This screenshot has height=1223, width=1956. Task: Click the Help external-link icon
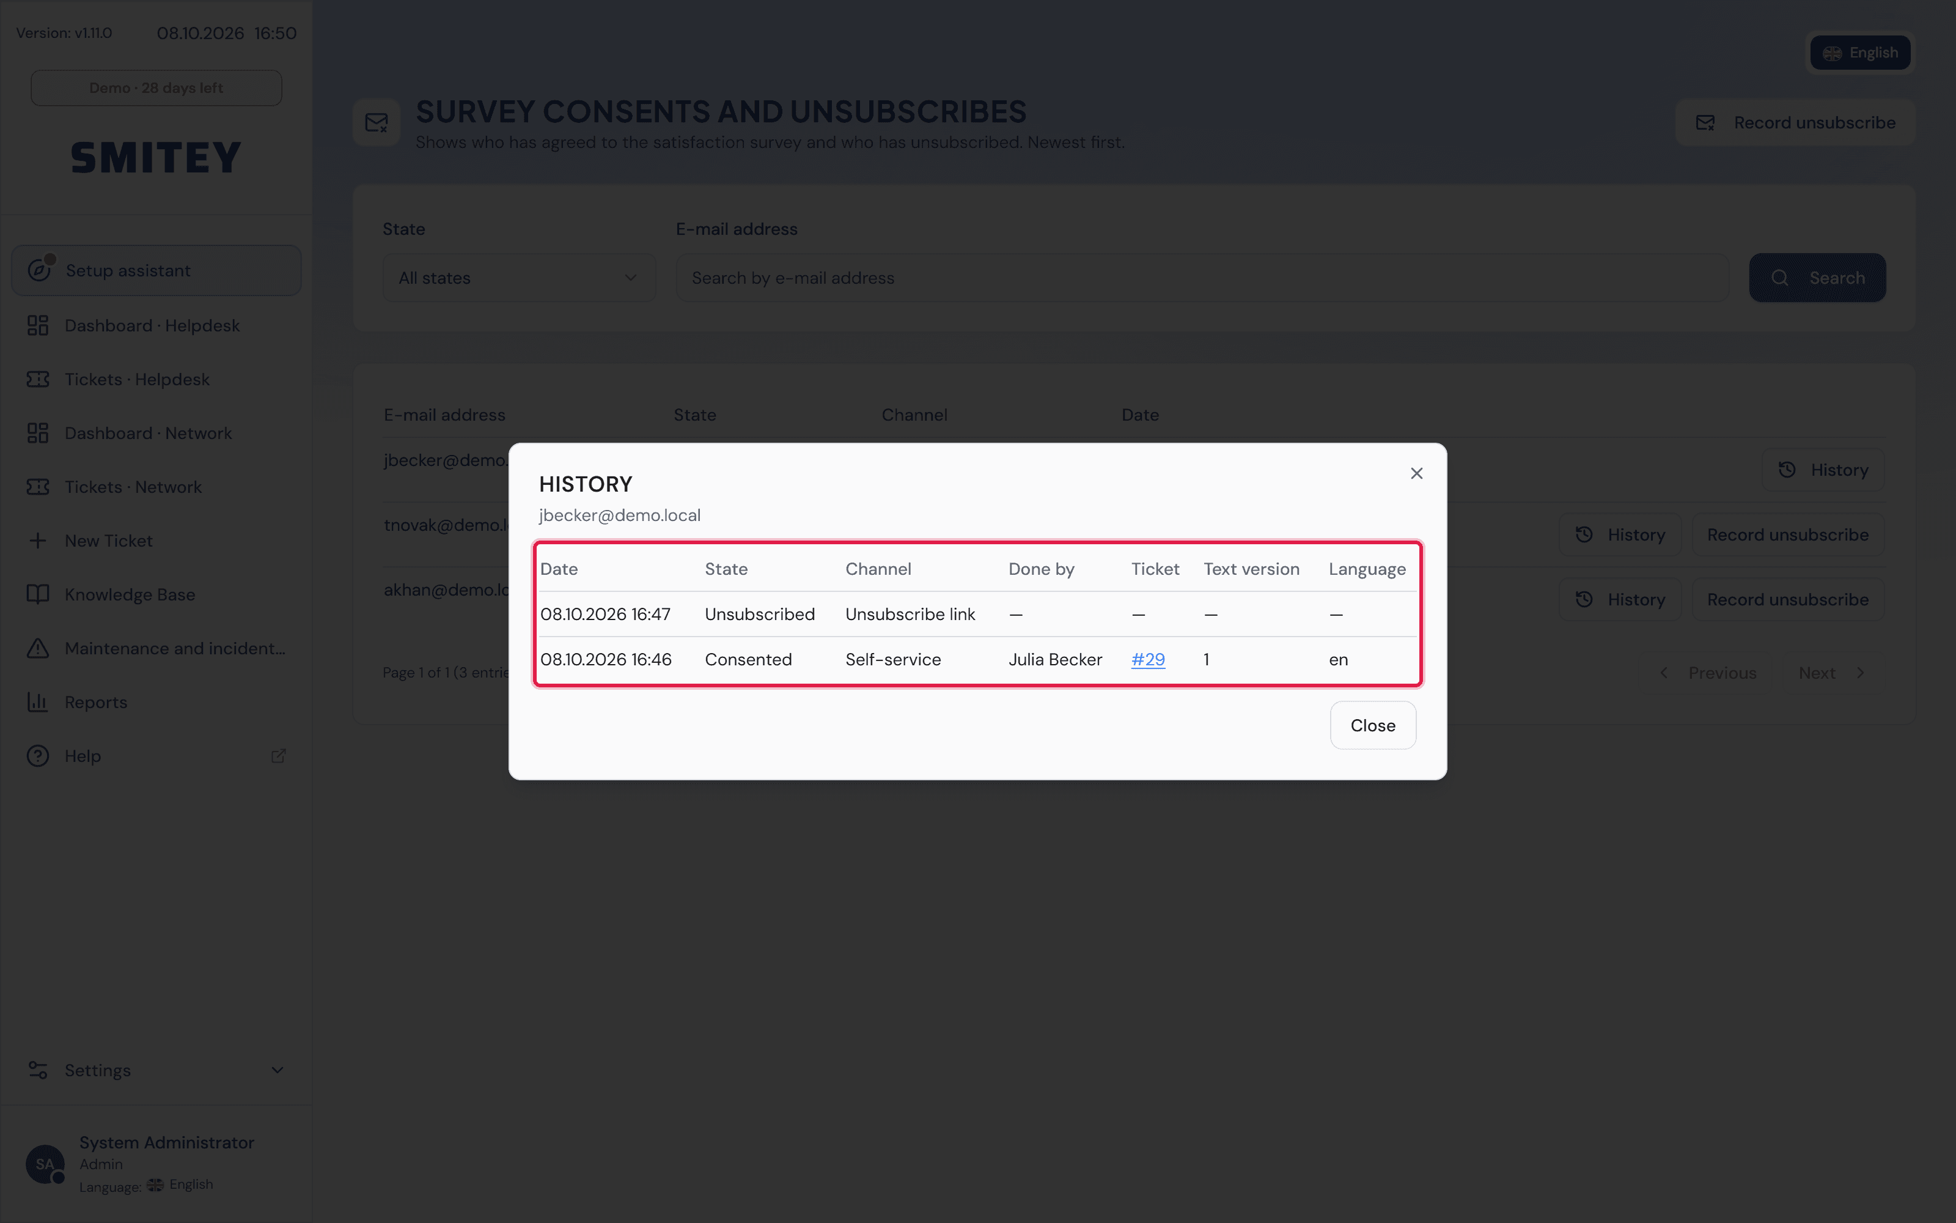(278, 755)
